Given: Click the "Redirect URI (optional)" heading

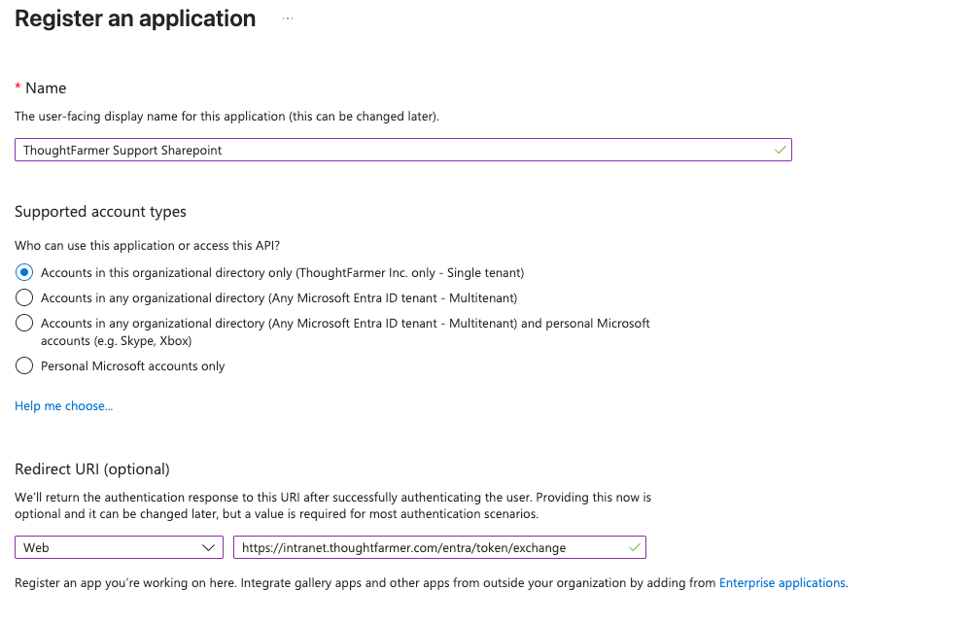Looking at the screenshot, I should tap(91, 469).
